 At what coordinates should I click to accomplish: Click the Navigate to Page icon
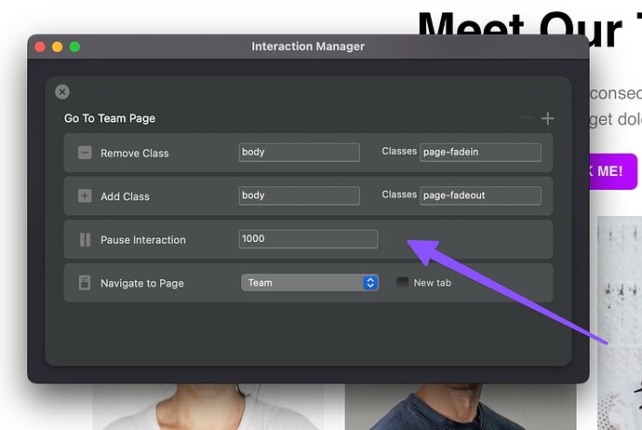click(x=85, y=283)
